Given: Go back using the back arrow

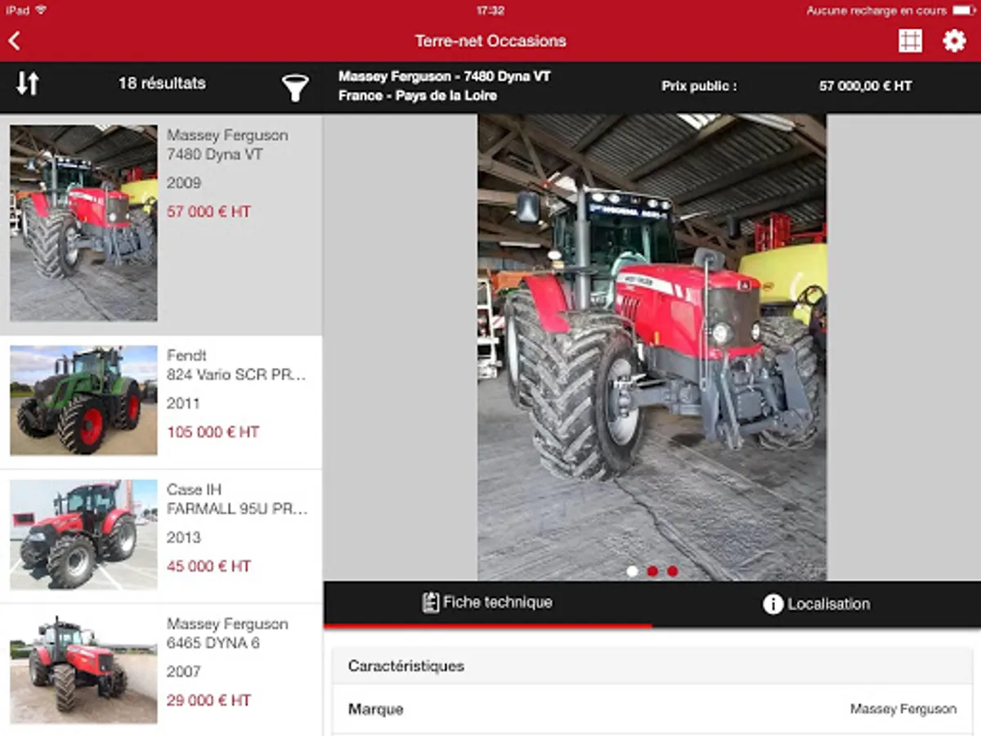Looking at the screenshot, I should 14,41.
